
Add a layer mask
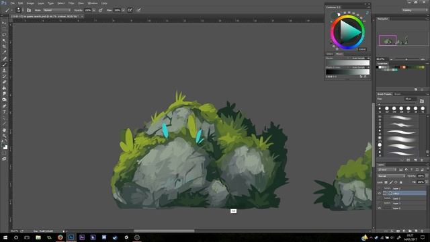(398, 231)
